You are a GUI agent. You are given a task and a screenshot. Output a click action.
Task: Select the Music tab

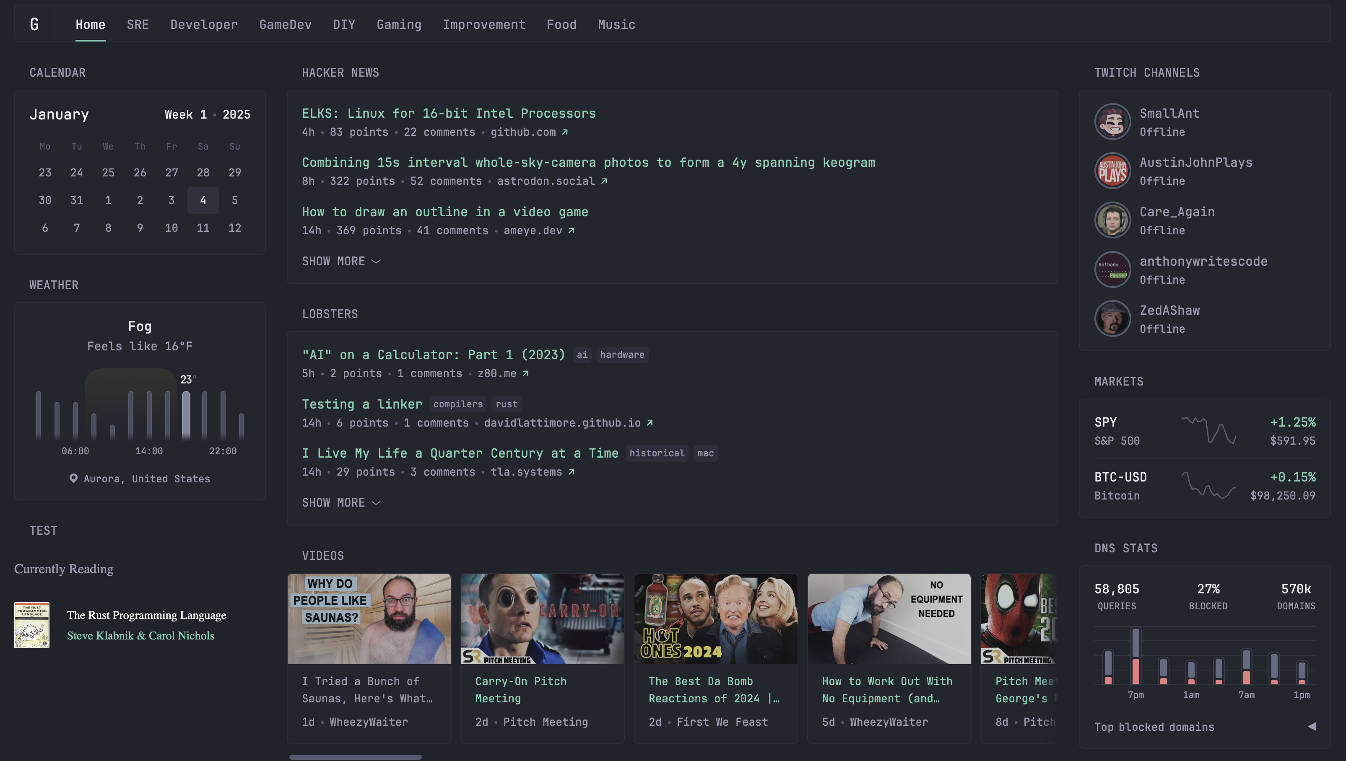tap(616, 25)
